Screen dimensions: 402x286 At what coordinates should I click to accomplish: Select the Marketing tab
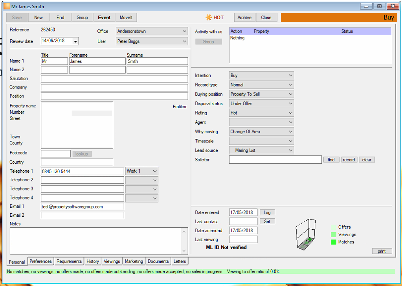pyautogui.click(x=134, y=261)
